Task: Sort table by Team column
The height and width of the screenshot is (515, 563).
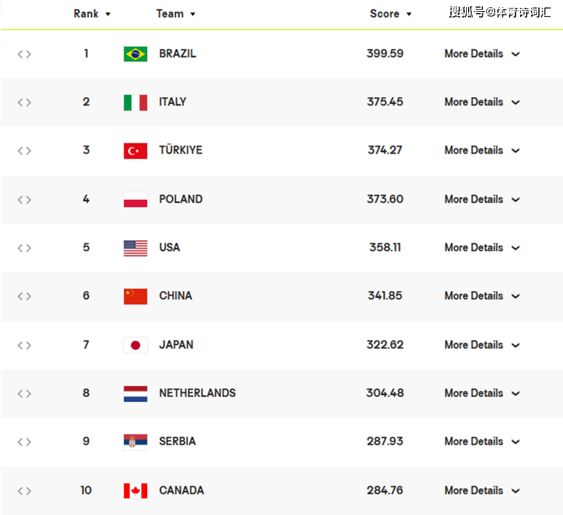Action: click(176, 14)
